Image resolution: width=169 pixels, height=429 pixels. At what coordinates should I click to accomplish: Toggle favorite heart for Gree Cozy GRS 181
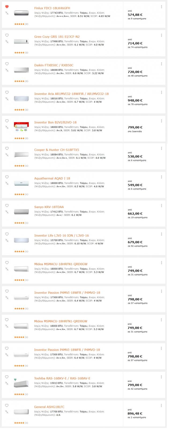click(7, 35)
